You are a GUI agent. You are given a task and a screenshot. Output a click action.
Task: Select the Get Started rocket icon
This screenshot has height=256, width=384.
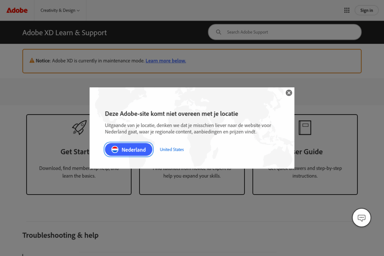coord(79,127)
